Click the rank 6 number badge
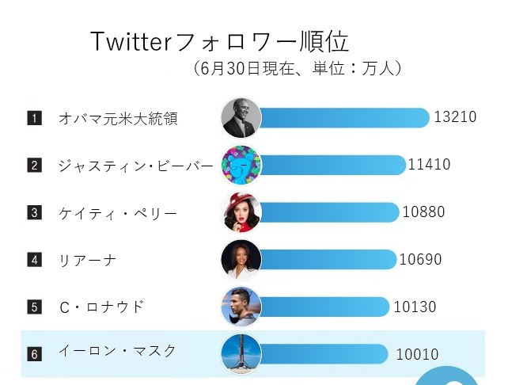 pyautogui.click(x=34, y=354)
